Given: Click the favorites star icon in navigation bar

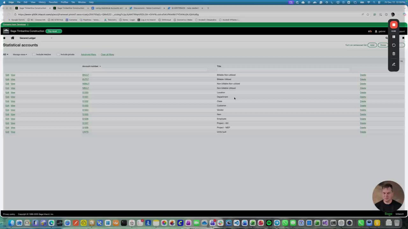Looking at the screenshot, I should [4, 38].
